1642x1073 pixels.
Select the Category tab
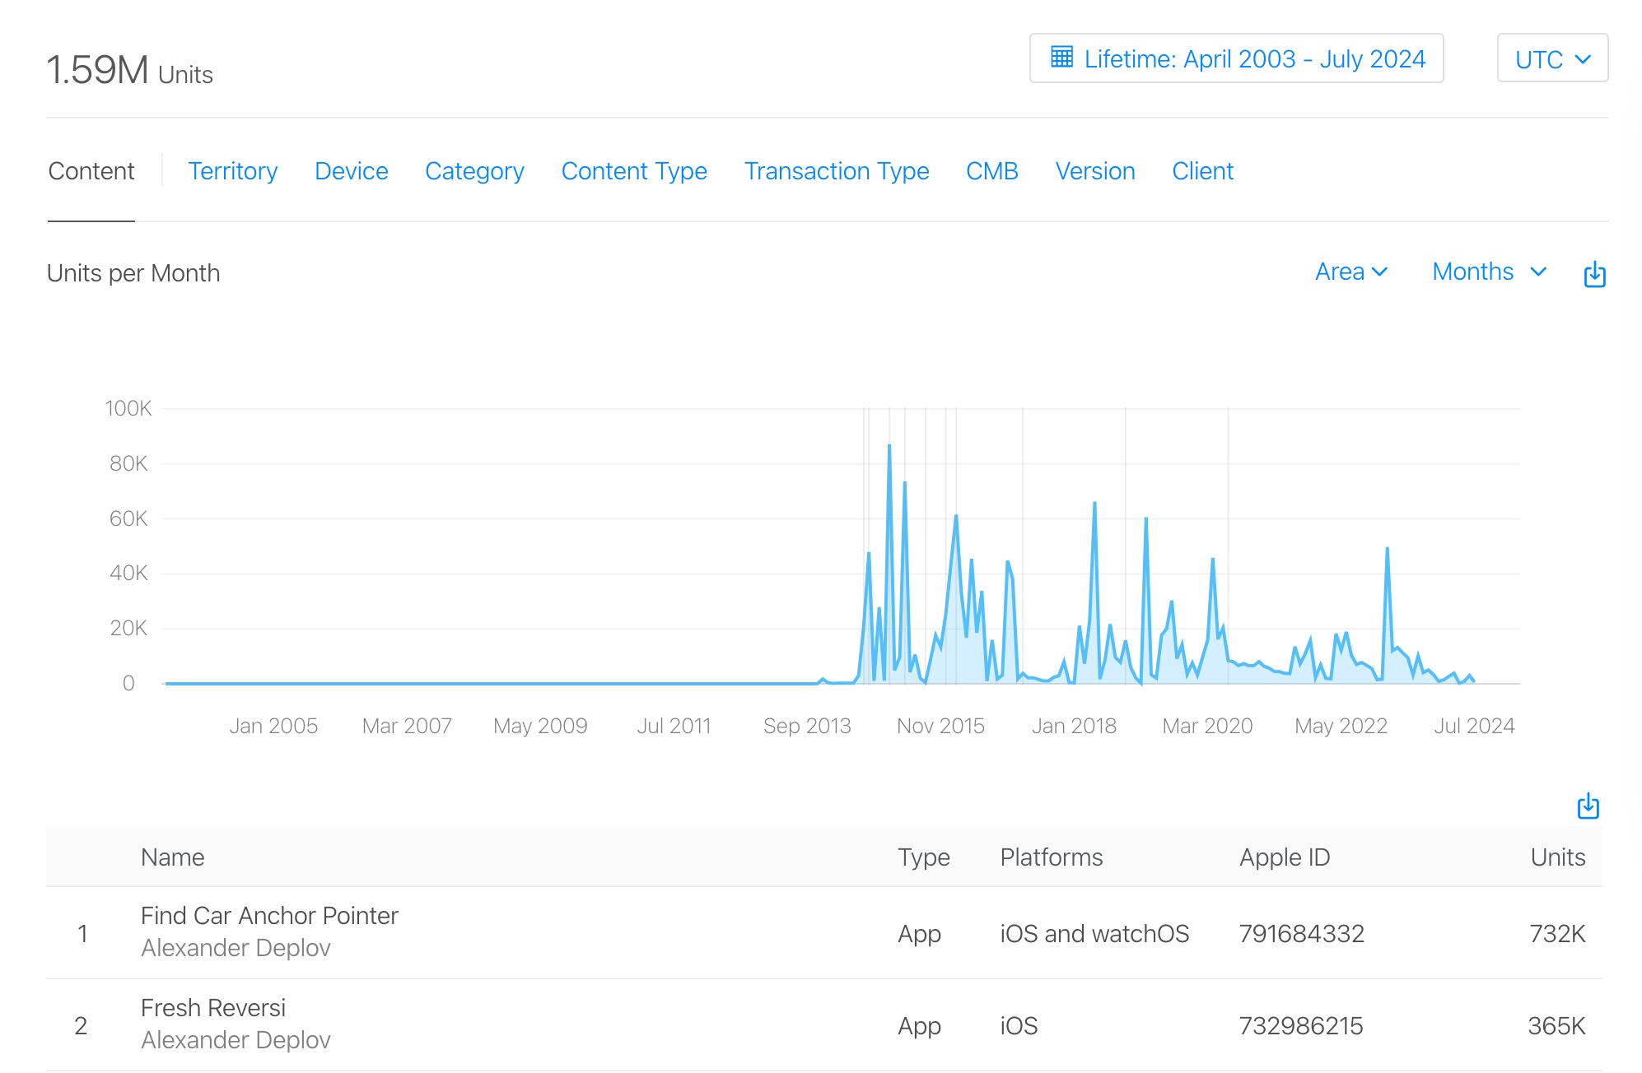pos(474,171)
